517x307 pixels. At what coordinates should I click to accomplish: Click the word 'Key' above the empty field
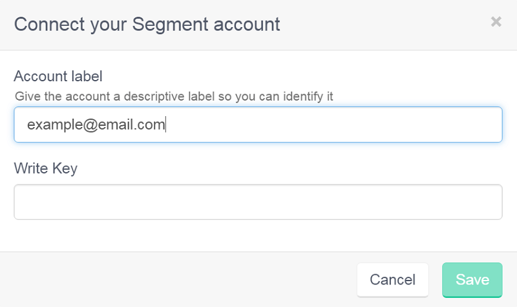point(65,168)
